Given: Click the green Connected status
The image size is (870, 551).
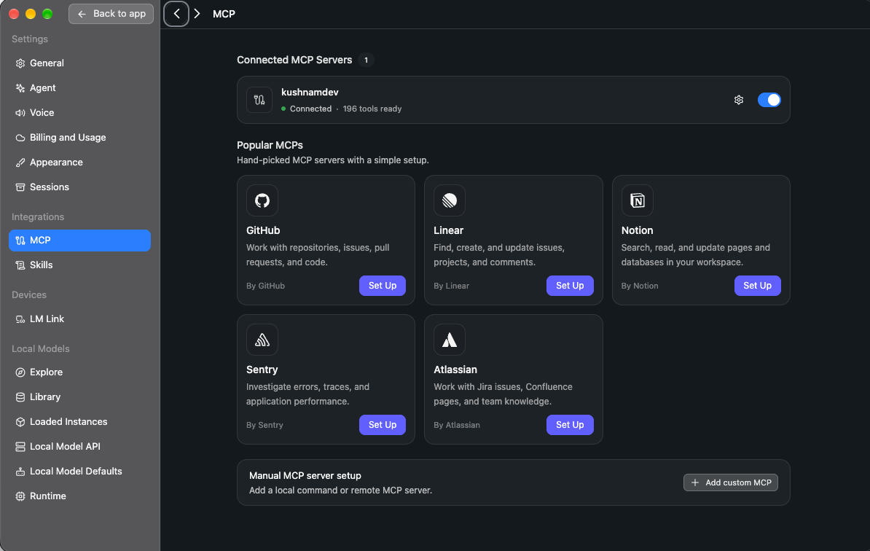Looking at the screenshot, I should pyautogui.click(x=306, y=109).
